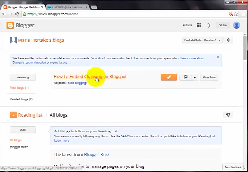
Task: Click the report issues link
Action: point(59,62)
